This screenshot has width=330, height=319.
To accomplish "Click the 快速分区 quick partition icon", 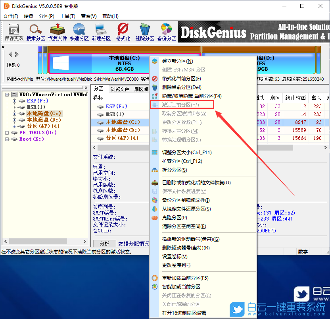I will [79, 32].
